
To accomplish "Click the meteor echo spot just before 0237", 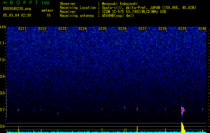I will click(137, 109).
